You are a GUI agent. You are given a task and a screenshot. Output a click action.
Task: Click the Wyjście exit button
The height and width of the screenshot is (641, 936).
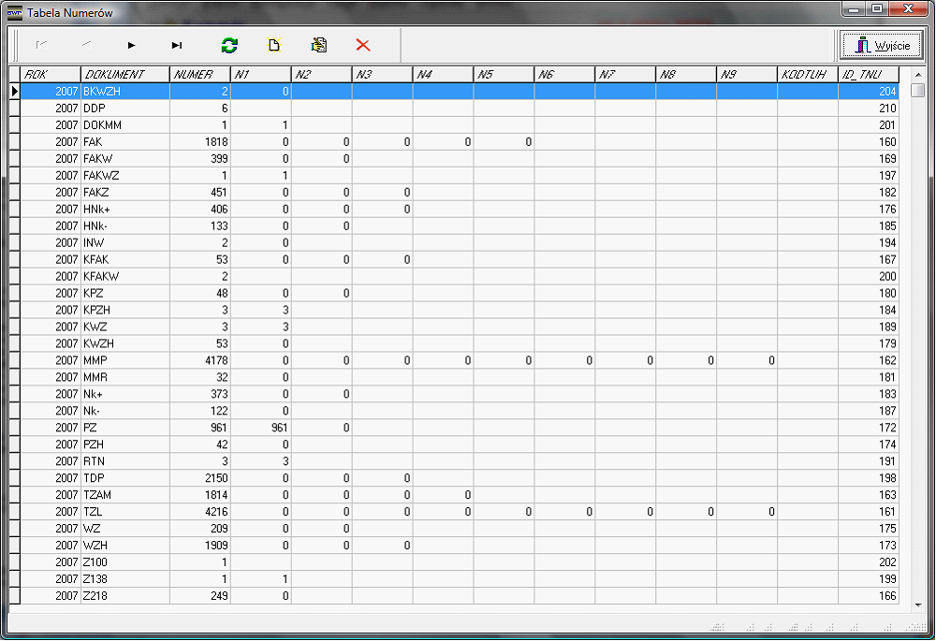[881, 45]
